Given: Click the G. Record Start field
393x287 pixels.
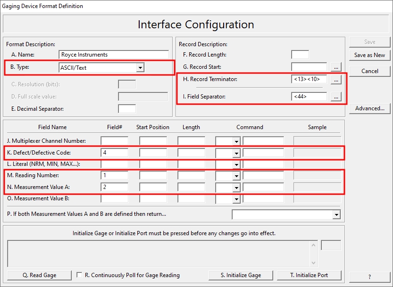Looking at the screenshot, I should click(309, 67).
